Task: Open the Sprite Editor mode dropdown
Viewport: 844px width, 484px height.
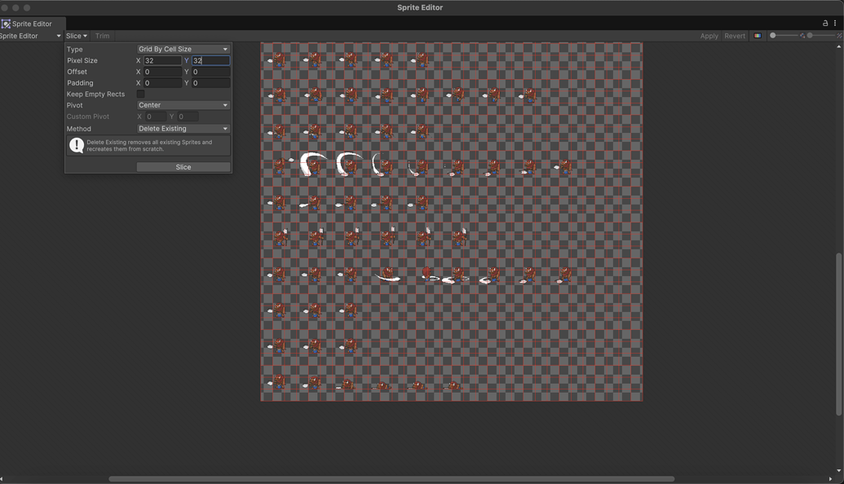Action: click(x=30, y=35)
